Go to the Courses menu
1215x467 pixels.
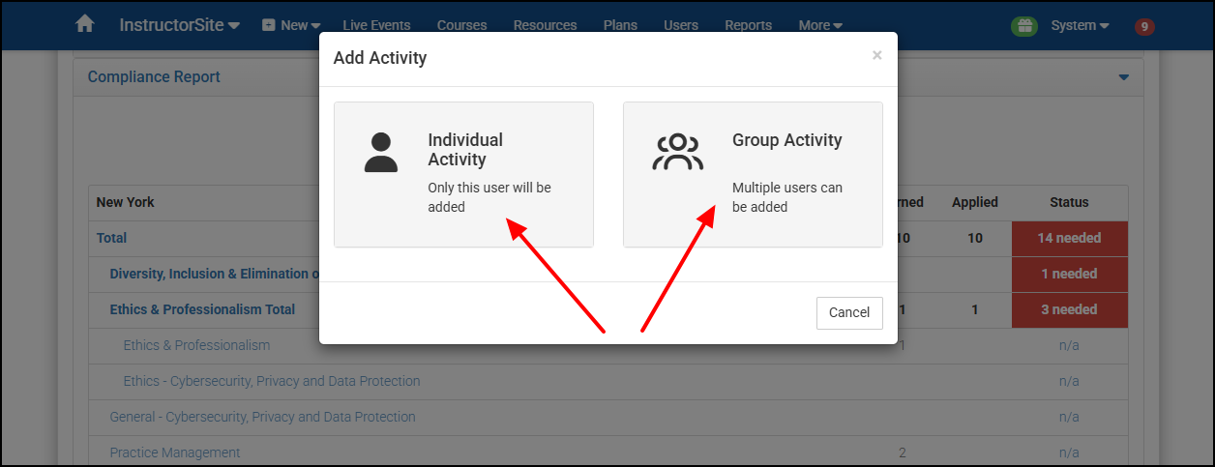(x=461, y=25)
